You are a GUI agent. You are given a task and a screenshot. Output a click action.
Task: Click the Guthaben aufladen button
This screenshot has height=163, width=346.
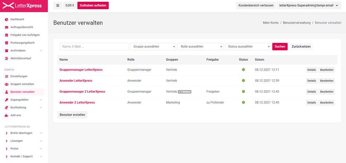click(93, 5)
